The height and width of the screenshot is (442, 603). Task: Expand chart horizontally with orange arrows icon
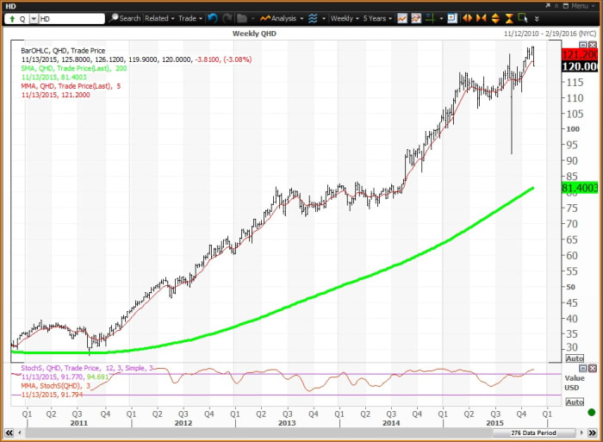466,17
